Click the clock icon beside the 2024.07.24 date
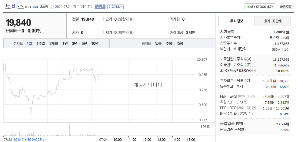This screenshot has height=142, width=303. 52,7
